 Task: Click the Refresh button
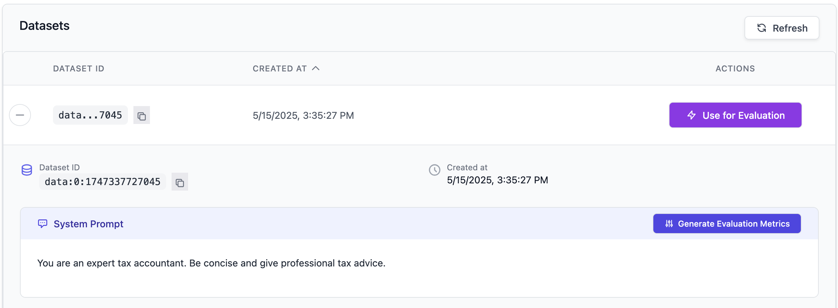click(782, 28)
